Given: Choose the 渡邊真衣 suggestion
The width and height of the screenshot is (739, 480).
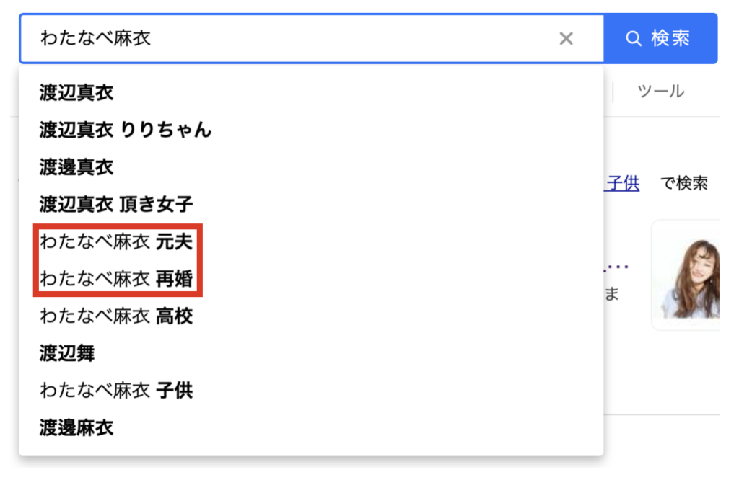Looking at the screenshot, I should click(311, 167).
